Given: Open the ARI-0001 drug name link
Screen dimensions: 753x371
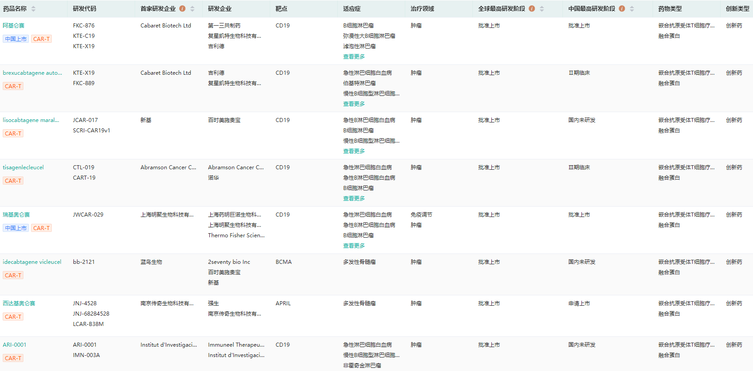Looking at the screenshot, I should tap(14, 345).
